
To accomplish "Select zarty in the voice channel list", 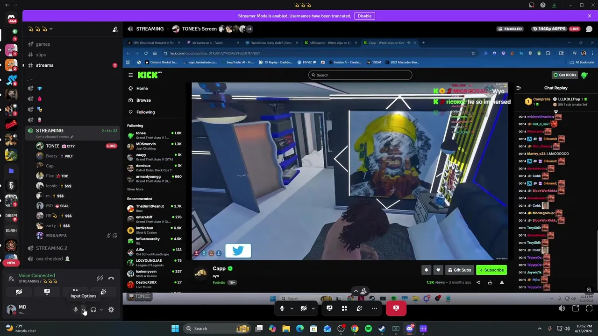I will tap(77, 226).
